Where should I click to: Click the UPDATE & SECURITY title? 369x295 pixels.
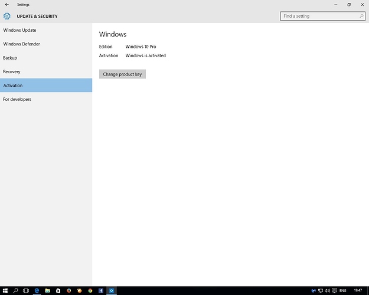[37, 17]
